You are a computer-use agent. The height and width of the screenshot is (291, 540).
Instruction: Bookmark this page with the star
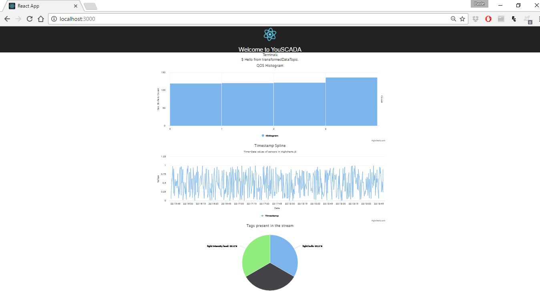click(x=462, y=19)
